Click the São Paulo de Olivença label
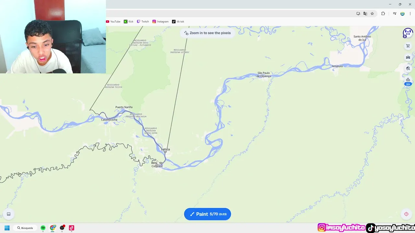This screenshot has height=233, width=415. coord(264,74)
